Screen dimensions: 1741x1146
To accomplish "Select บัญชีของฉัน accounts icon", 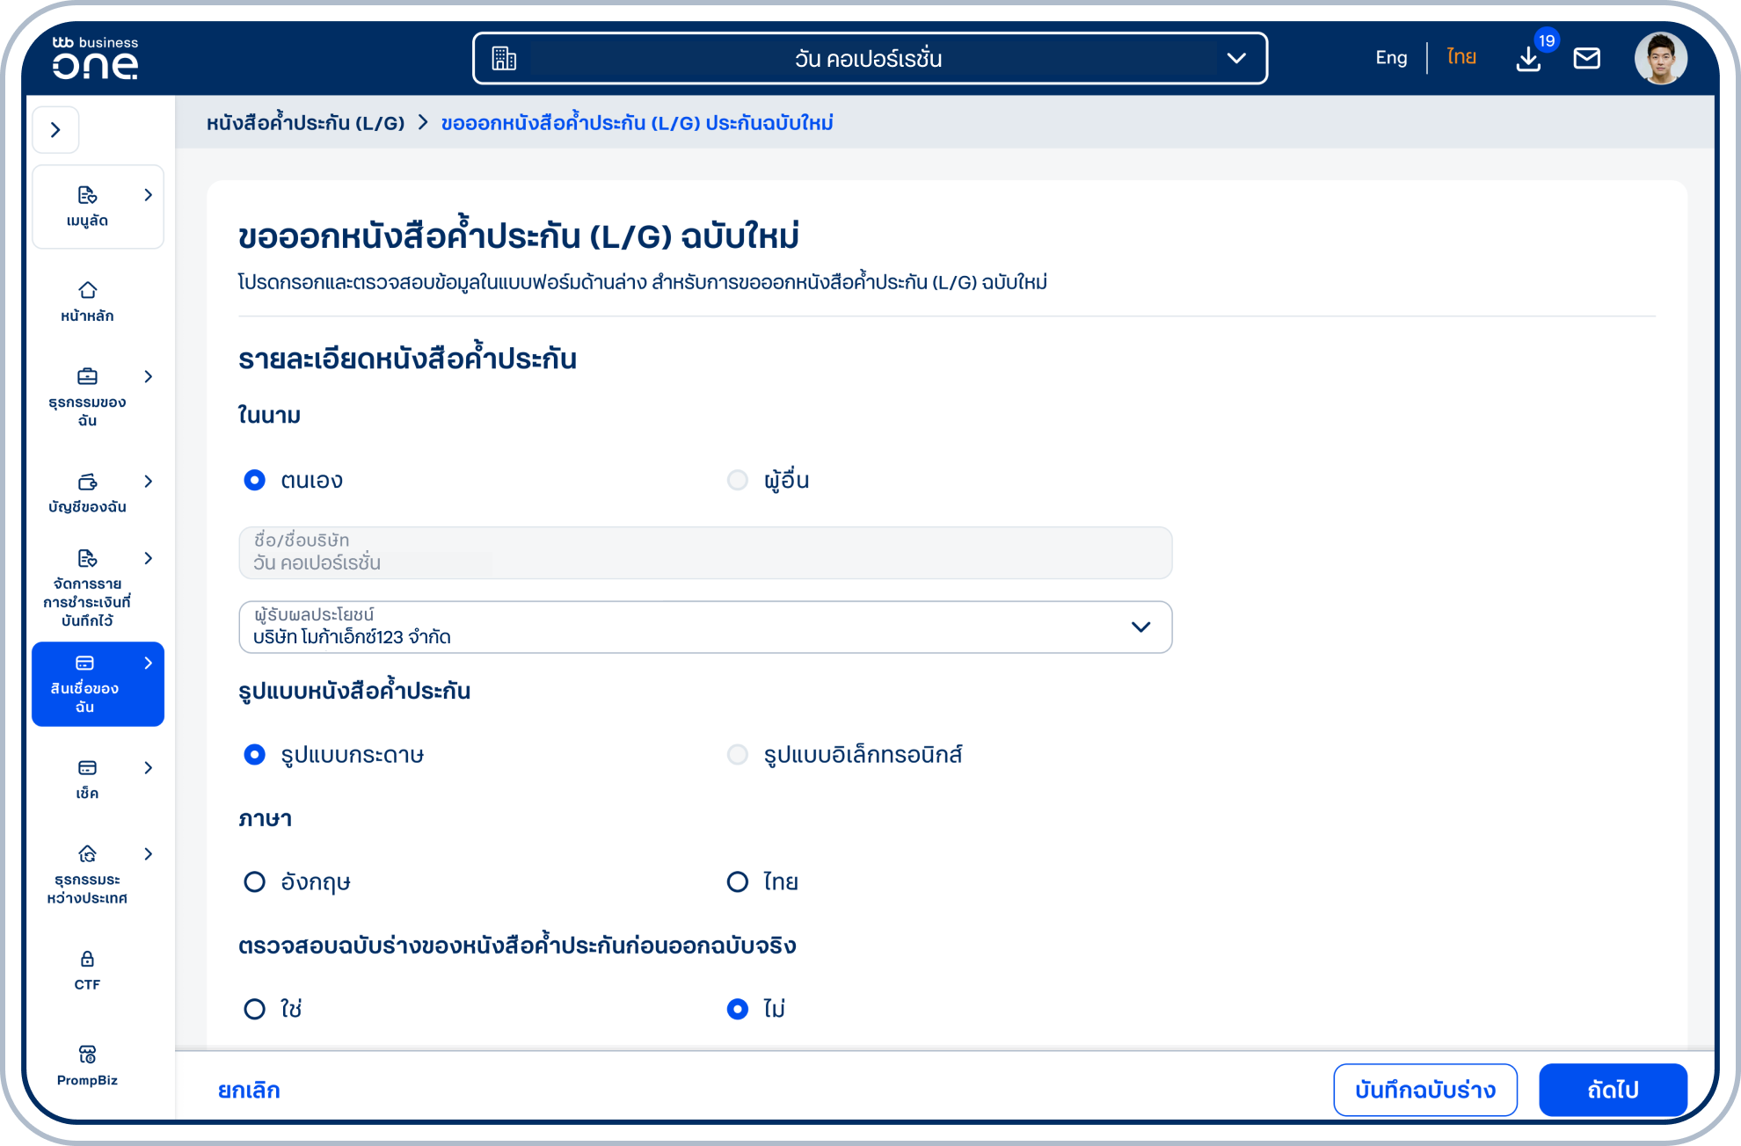I will pyautogui.click(x=87, y=482).
